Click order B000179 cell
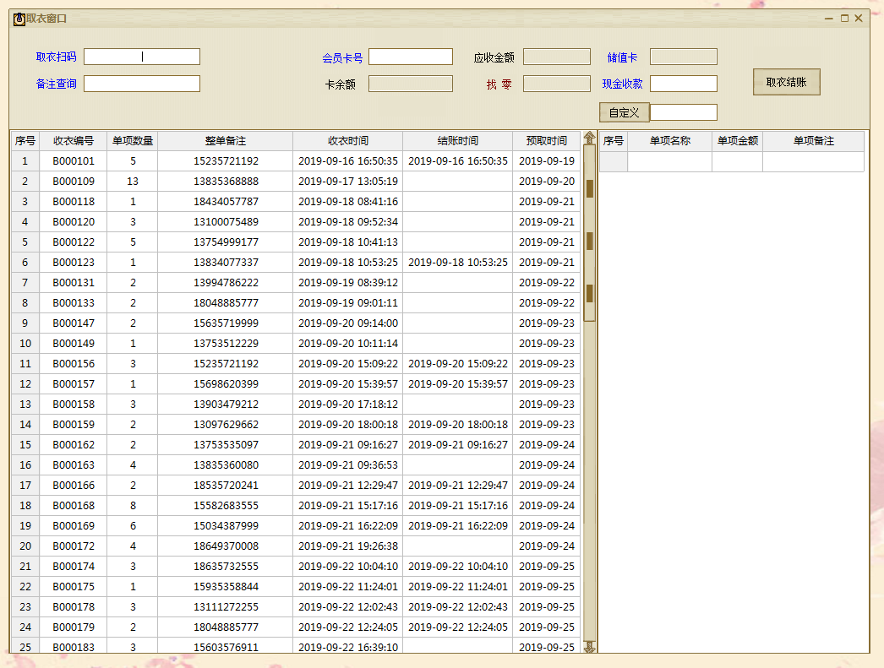 coord(74,627)
